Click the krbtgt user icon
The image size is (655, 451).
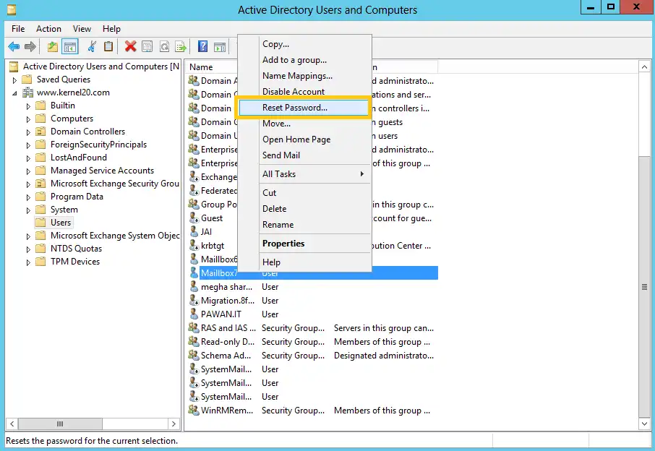point(194,246)
